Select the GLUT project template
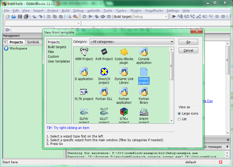This screenshot has height=167, width=233. pos(104,115)
